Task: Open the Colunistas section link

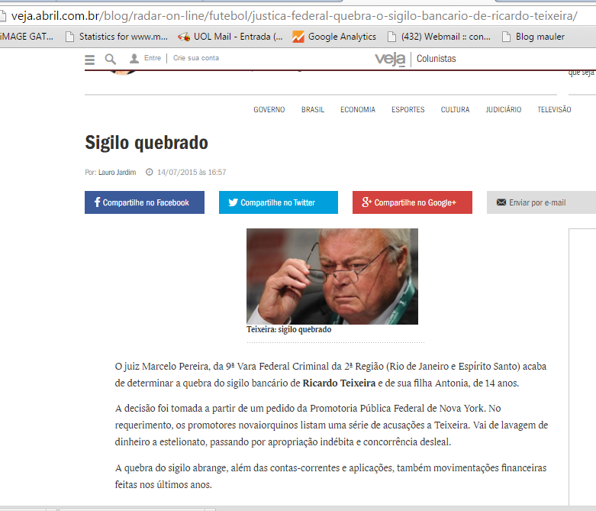Action: click(x=436, y=59)
